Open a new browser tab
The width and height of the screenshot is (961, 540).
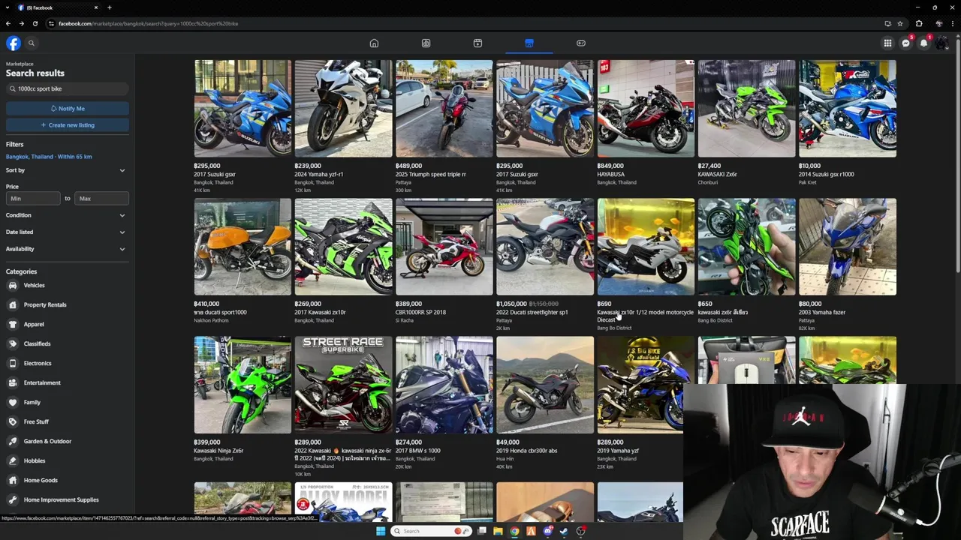click(x=110, y=7)
